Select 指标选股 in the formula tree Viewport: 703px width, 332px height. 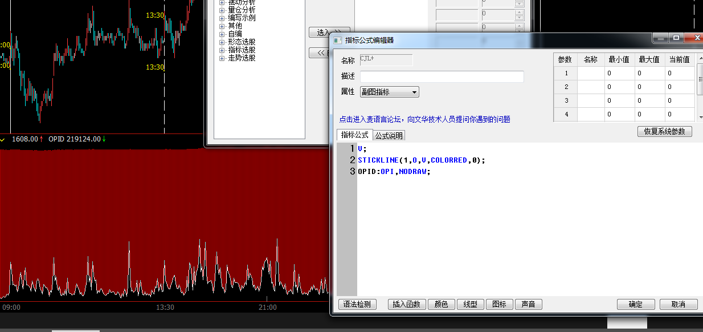[242, 50]
